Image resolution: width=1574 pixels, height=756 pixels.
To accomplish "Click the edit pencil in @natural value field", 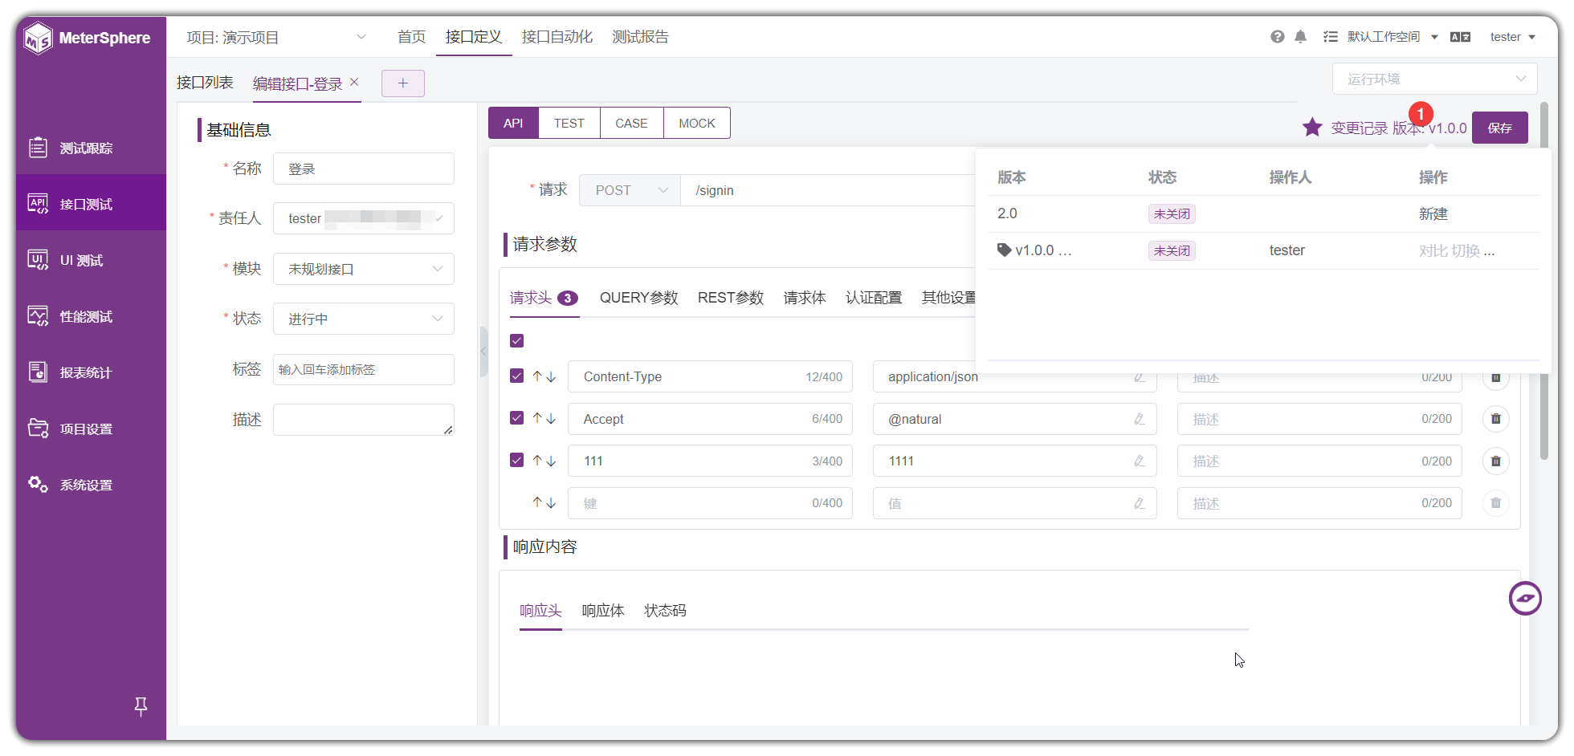I will pos(1139,419).
